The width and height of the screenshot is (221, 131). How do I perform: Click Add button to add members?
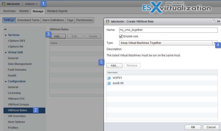pyautogui.click(x=114, y=66)
